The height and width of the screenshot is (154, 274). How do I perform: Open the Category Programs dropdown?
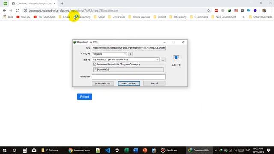(110, 54)
